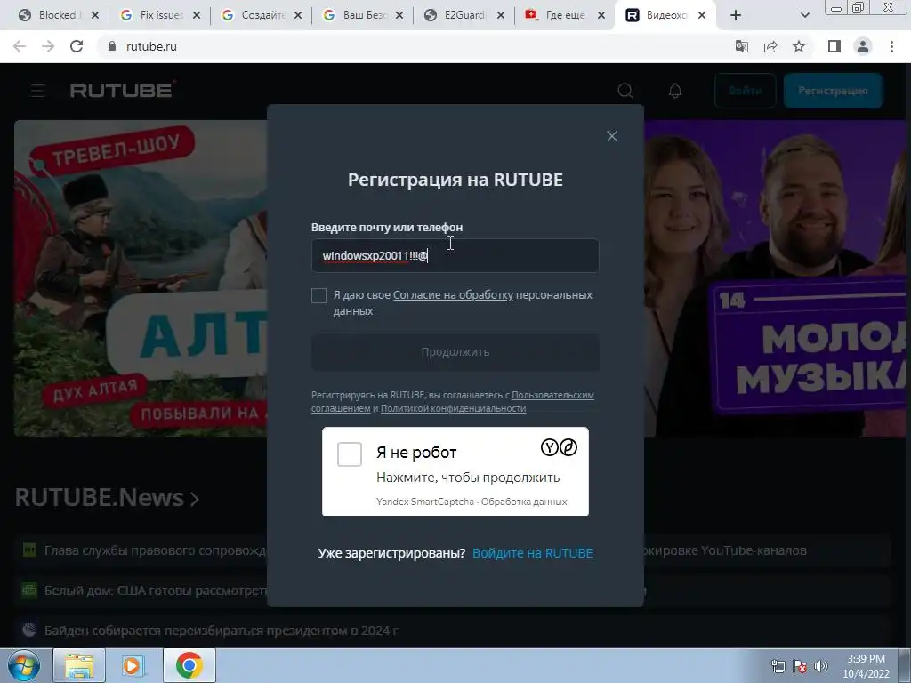Open the Action Center flag icon
Screen dimensions: 911x683
pyautogui.click(x=800, y=666)
